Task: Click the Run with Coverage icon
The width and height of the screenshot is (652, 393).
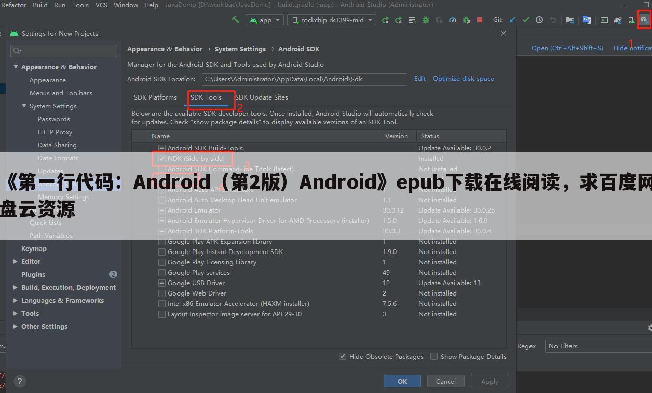Action: [439, 20]
